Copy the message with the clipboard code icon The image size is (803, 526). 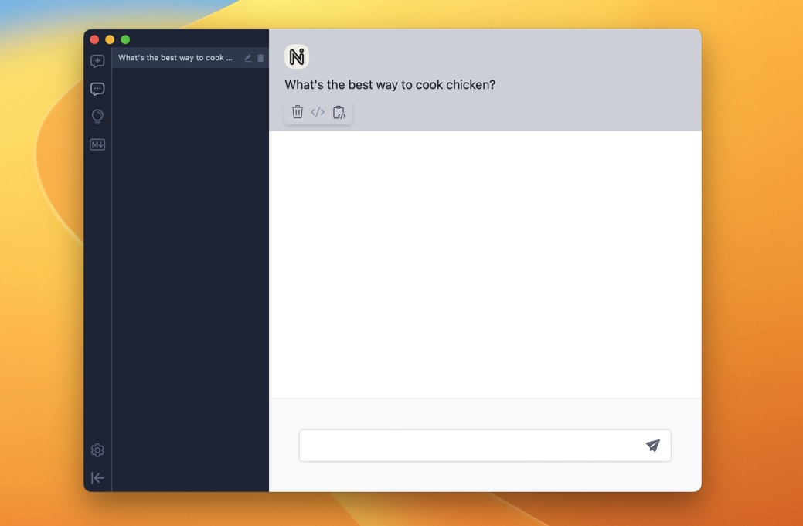tap(339, 112)
